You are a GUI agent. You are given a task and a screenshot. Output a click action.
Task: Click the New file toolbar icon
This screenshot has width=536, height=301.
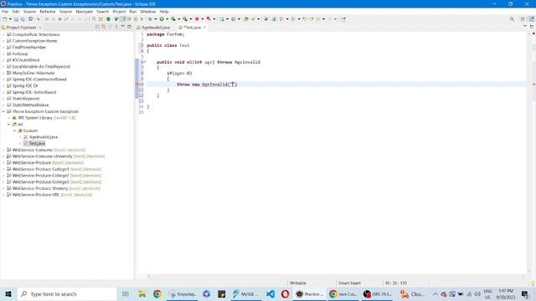(4, 19)
